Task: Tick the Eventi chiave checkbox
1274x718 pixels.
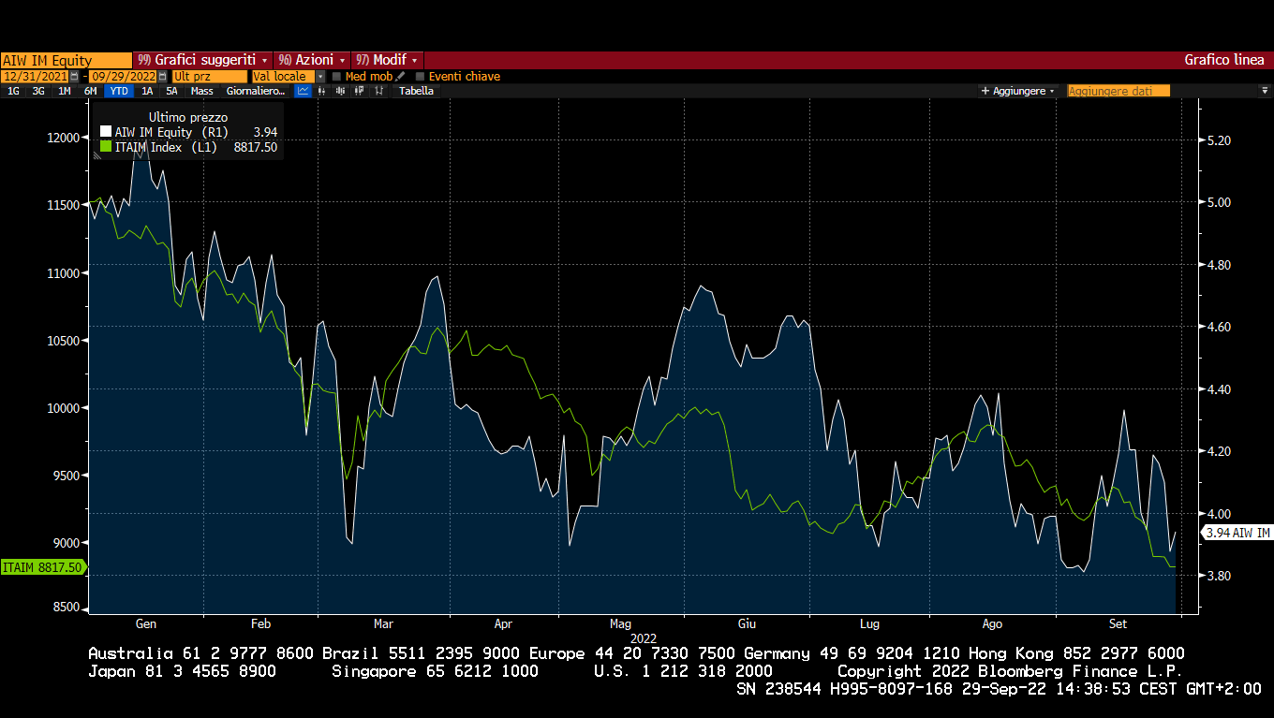Action: pos(420,77)
